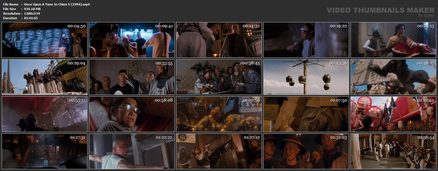Click the duration value 01:41:45
The height and width of the screenshot is (171, 438).
click(x=31, y=18)
